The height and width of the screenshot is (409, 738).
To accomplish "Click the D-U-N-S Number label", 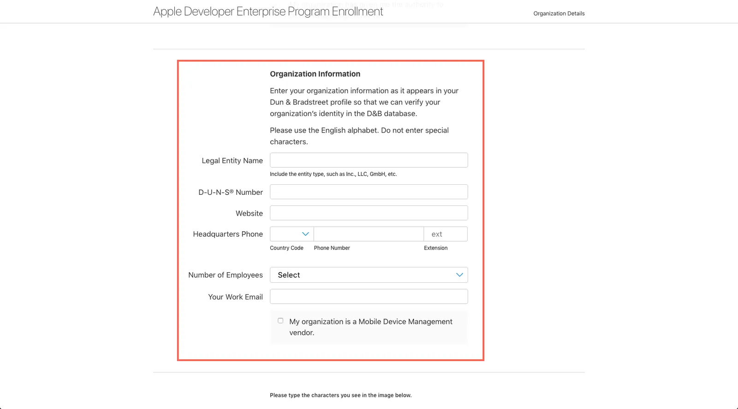I will pyautogui.click(x=231, y=193).
